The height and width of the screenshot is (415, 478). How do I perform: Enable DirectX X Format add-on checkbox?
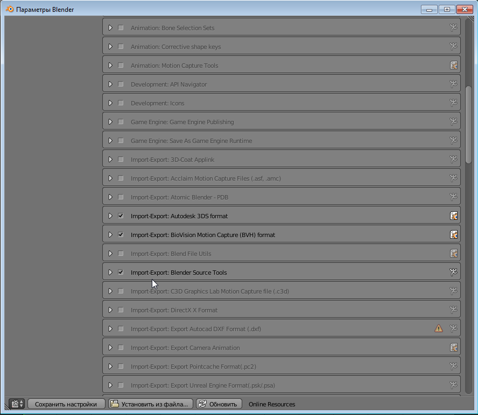[x=121, y=310]
